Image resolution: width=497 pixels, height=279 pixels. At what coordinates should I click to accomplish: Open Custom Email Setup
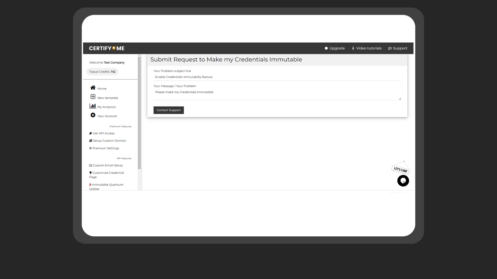(x=108, y=165)
